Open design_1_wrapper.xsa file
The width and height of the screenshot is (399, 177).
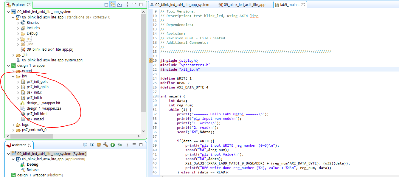point(44,108)
